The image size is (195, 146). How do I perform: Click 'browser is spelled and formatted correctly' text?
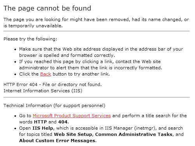pos(67,55)
